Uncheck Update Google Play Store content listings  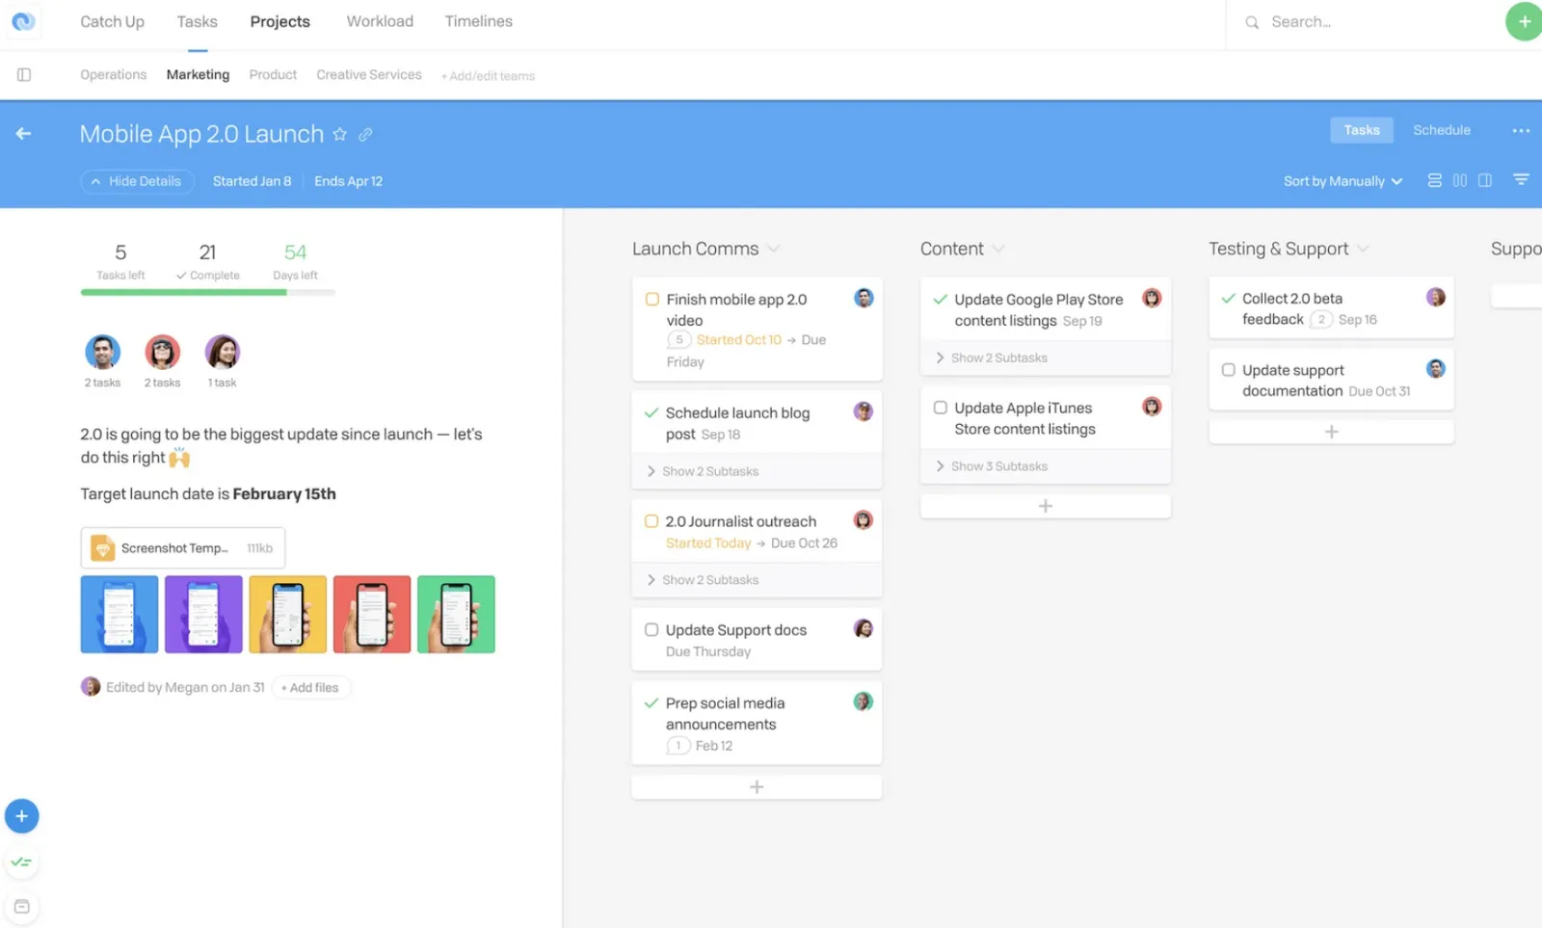click(940, 300)
